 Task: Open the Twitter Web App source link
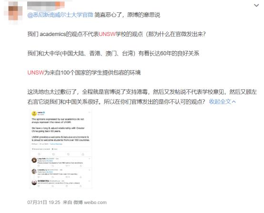(56, 144)
